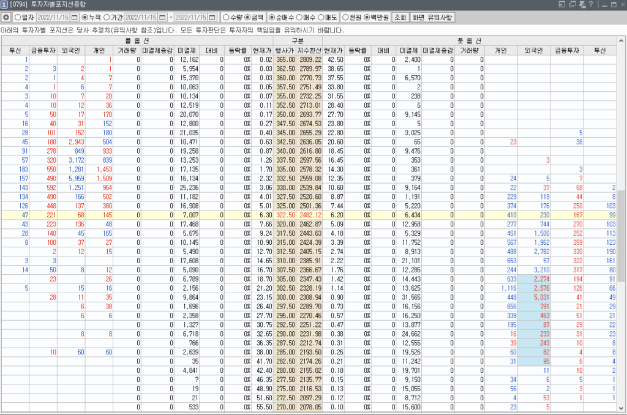Click the 지수환산 column header
The height and width of the screenshot is (415, 627).
309,50
